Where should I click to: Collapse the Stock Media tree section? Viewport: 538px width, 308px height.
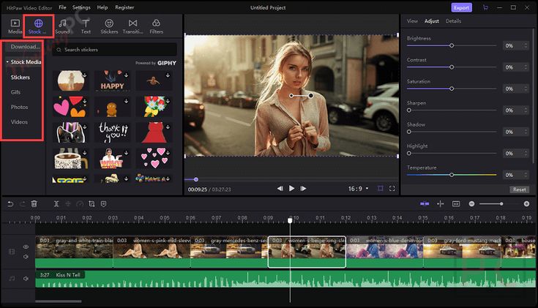pos(7,62)
